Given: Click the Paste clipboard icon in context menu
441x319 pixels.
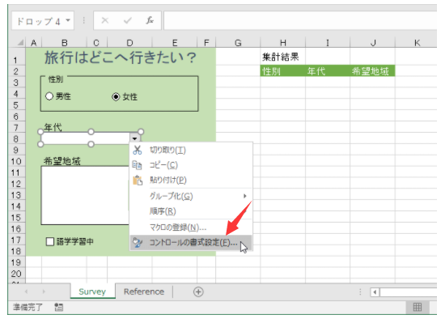Looking at the screenshot, I should [138, 181].
